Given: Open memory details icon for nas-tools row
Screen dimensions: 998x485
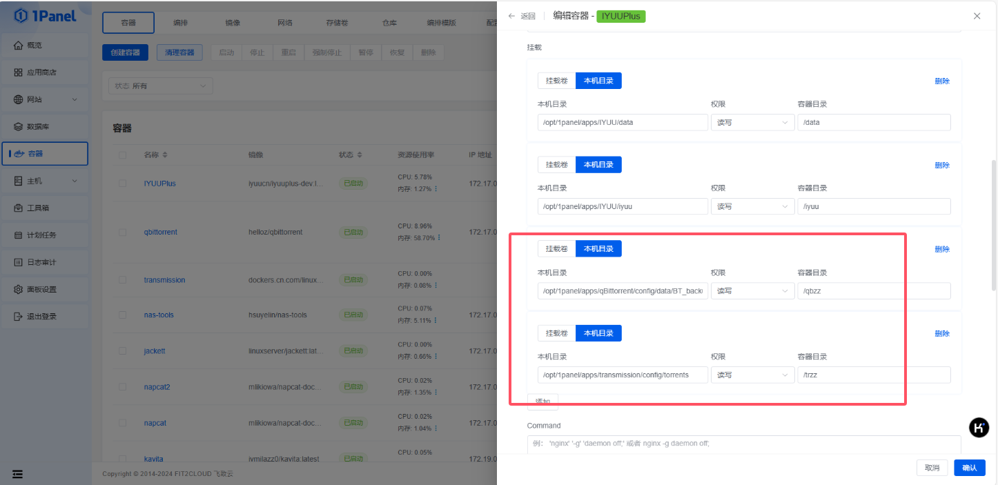Looking at the screenshot, I should (437, 321).
